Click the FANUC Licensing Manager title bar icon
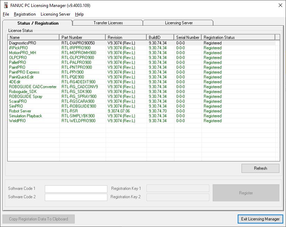The width and height of the screenshot is (286, 227). click(6, 6)
